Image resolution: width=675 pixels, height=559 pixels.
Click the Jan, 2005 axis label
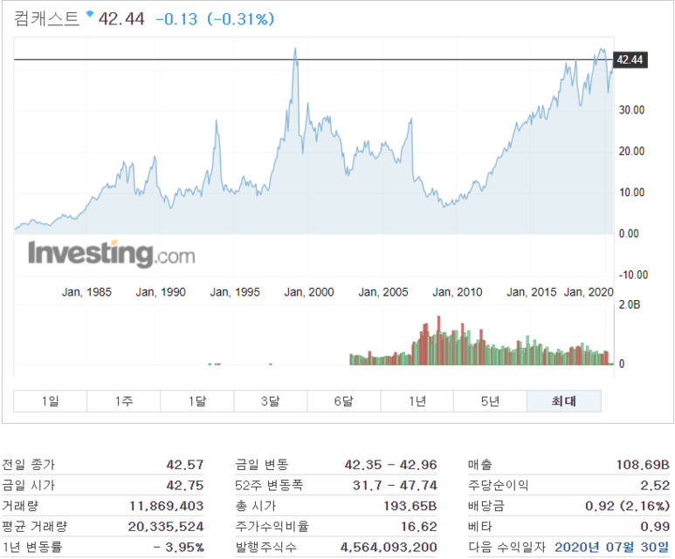click(383, 292)
